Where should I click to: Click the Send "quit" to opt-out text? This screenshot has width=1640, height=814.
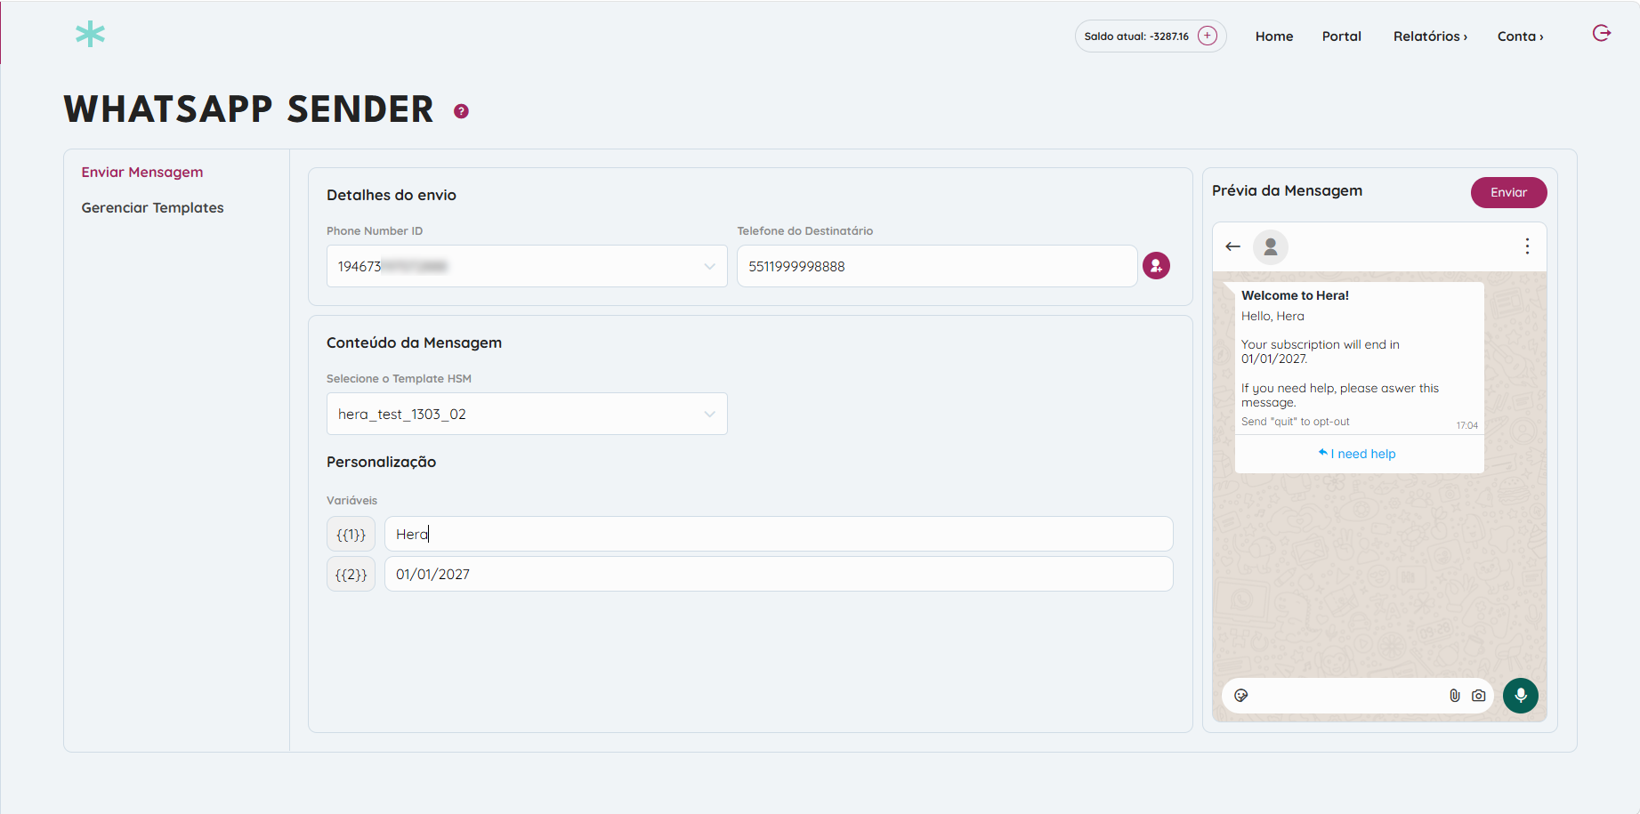[1296, 422]
